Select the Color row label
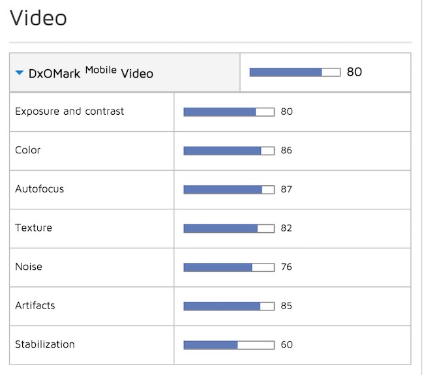The width and height of the screenshot is (424, 375). click(x=28, y=151)
